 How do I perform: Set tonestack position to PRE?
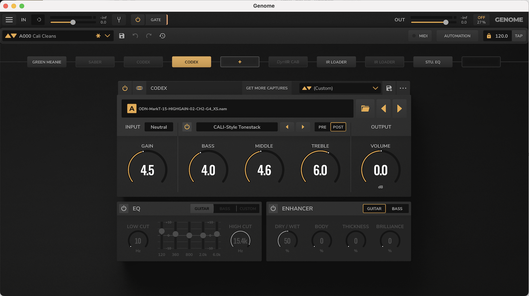click(322, 127)
